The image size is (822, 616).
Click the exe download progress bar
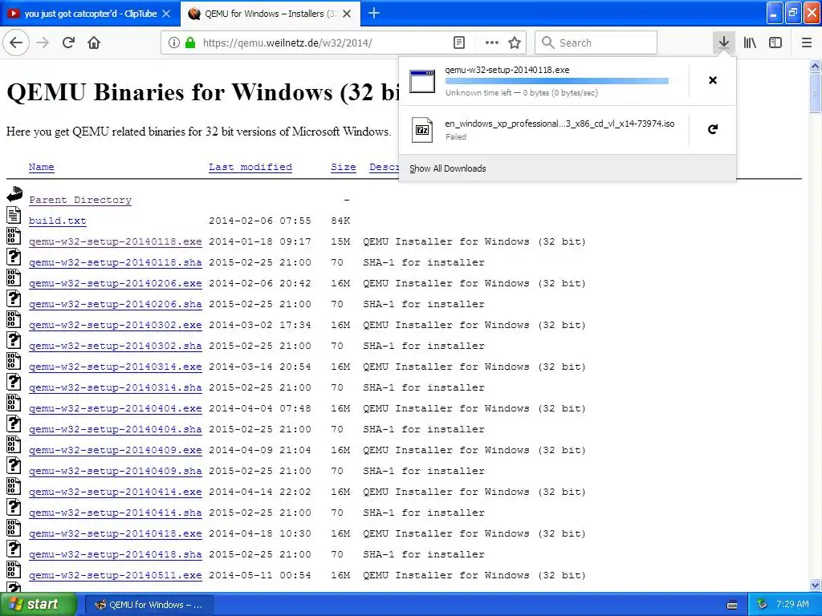(x=557, y=81)
